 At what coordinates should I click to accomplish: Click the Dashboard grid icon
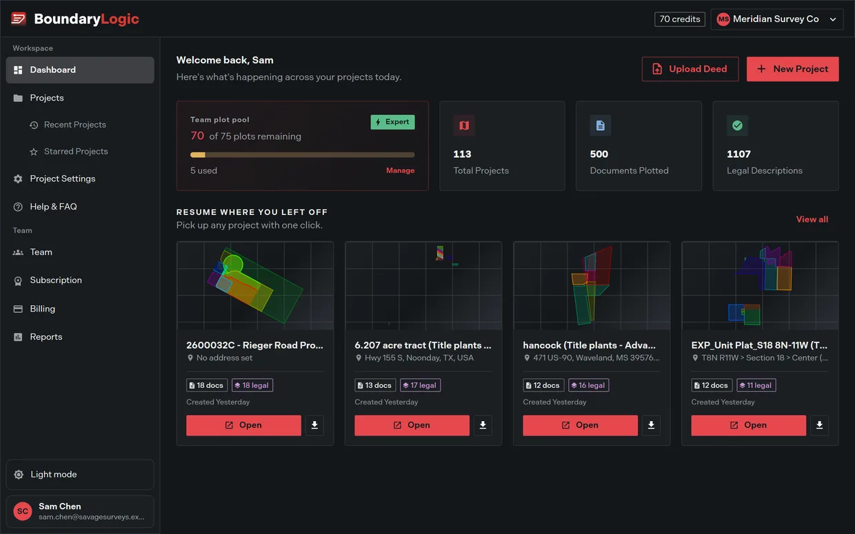(18, 70)
